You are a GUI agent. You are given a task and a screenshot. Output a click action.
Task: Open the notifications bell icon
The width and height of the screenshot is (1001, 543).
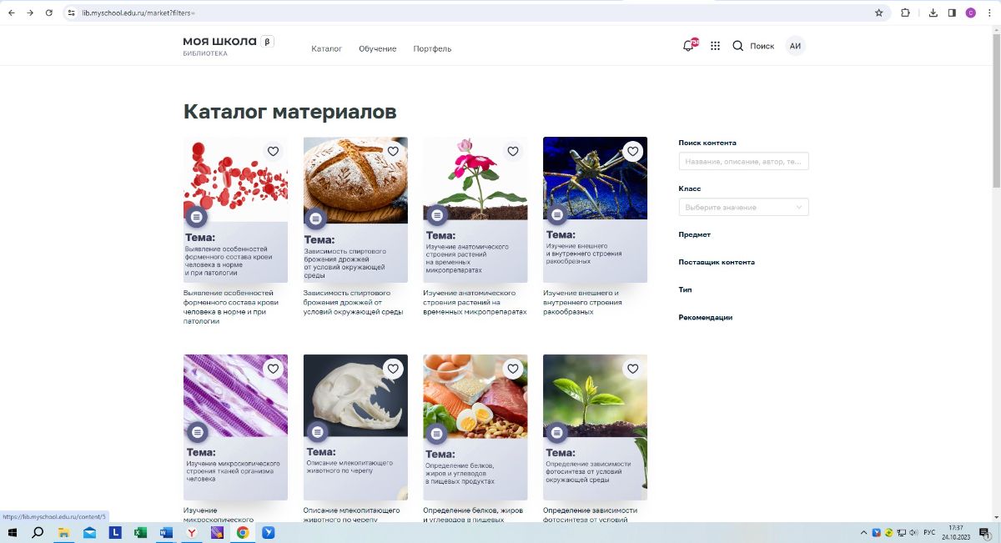click(x=689, y=46)
